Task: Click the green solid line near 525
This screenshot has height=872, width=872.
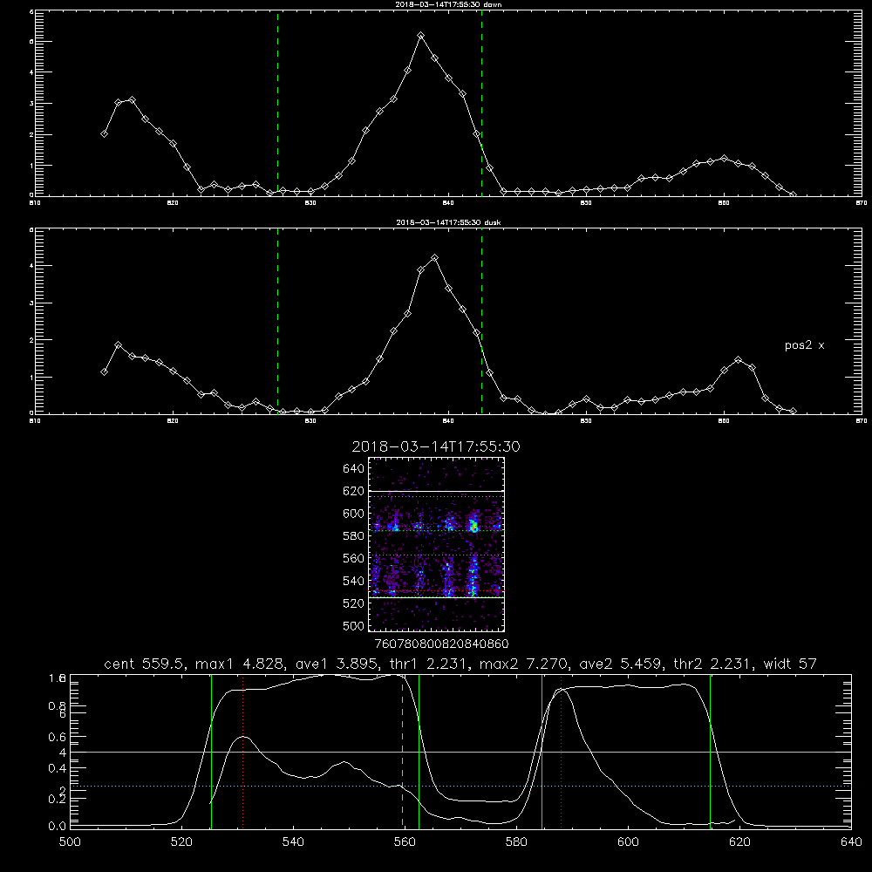Action: [x=211, y=751]
